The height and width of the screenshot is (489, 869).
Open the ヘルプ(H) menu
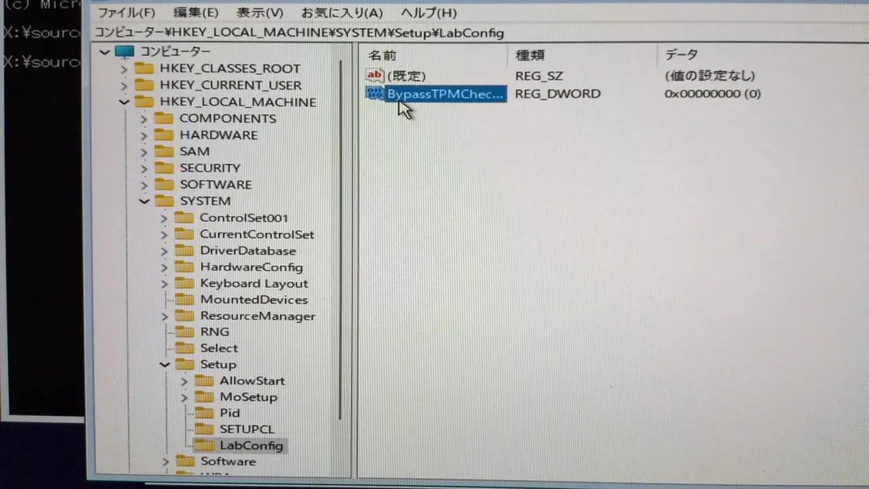(428, 13)
